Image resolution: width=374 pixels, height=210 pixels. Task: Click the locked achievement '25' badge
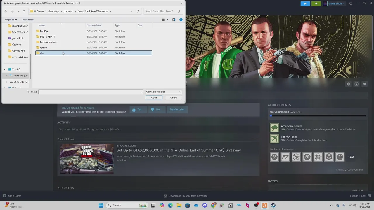274,157
